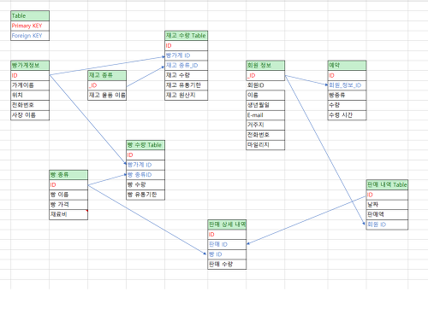This screenshot has width=428, height=309.
Task: Select '전화번호' cell in 빵가게정보 table
Action: click(x=30, y=105)
